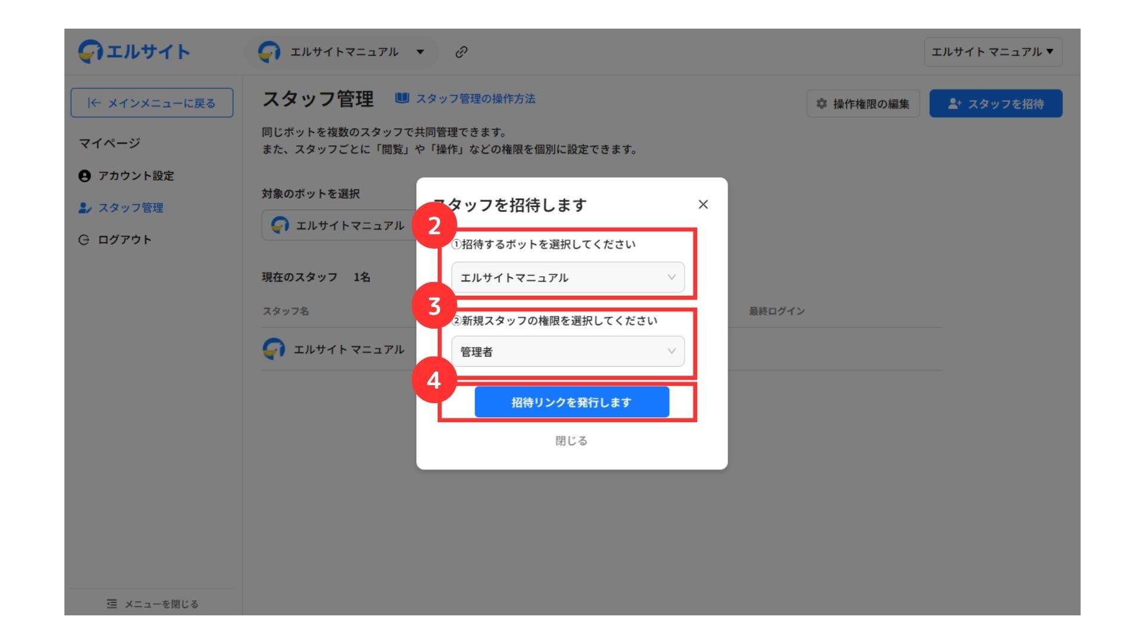Click the gear icon for permission editing

pos(821,104)
